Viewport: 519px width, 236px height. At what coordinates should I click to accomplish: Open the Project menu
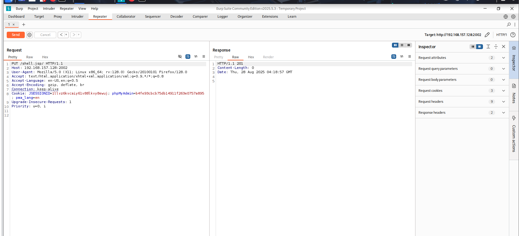(33, 9)
